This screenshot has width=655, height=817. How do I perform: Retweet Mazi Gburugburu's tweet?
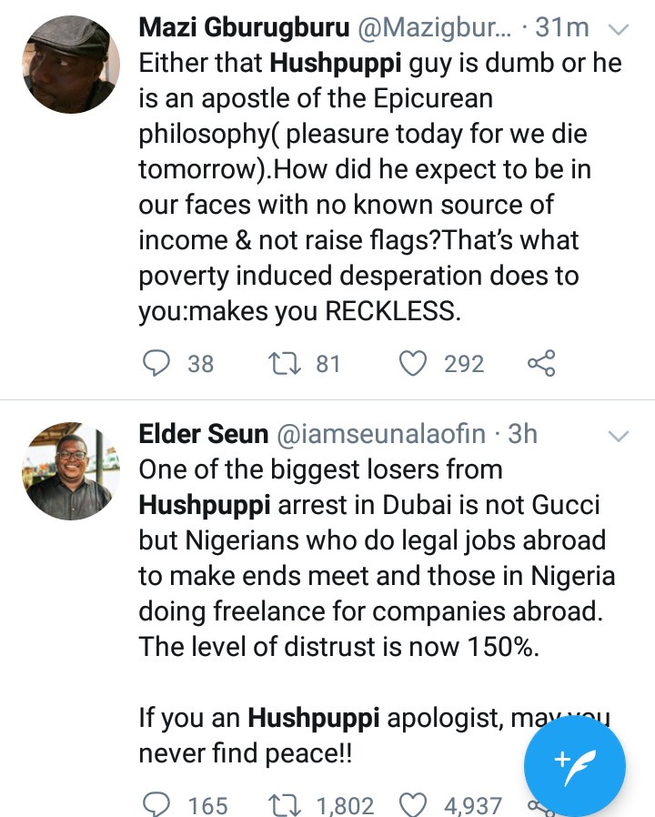pos(282,364)
